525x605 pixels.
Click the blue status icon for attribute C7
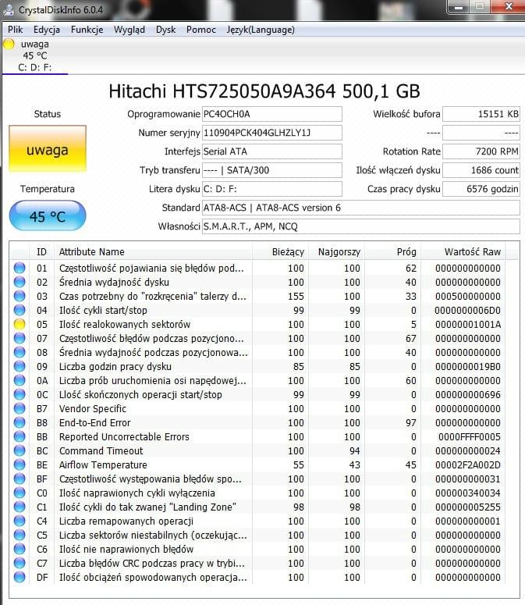point(20,563)
